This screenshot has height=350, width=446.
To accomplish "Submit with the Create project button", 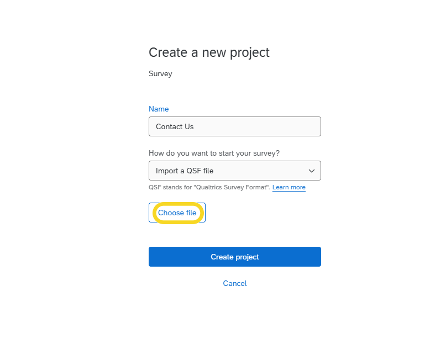I will (x=234, y=257).
